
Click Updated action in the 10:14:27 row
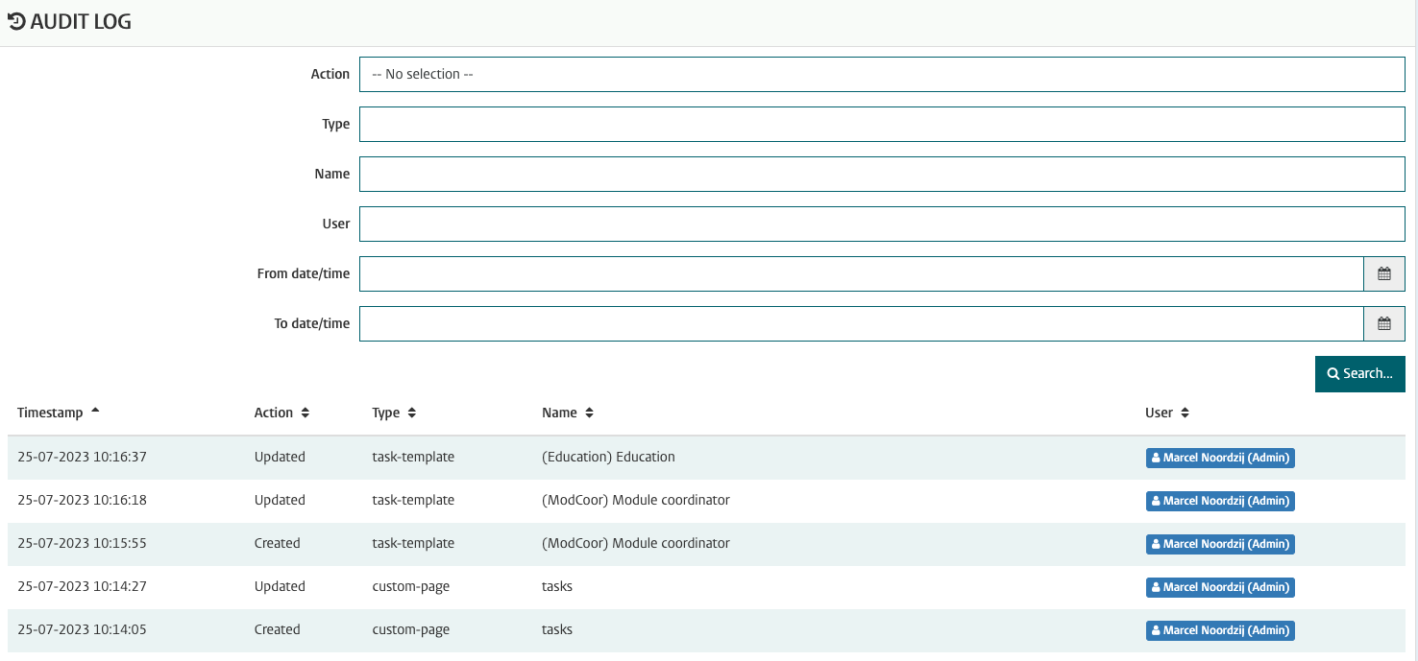(x=280, y=586)
